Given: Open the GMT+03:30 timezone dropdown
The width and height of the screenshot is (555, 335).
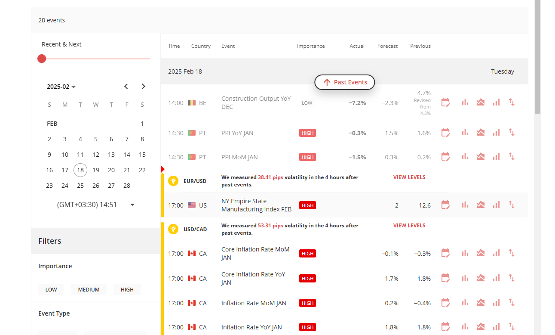Looking at the screenshot, I should (96, 205).
